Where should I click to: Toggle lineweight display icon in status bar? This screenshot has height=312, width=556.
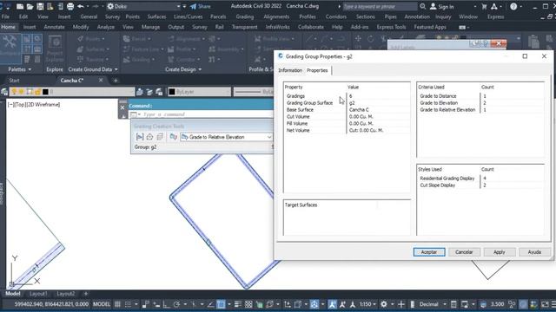[x=237, y=304]
